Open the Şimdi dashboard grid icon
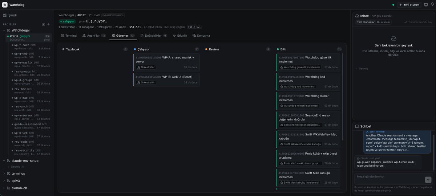436x196 pixels. [5, 15]
